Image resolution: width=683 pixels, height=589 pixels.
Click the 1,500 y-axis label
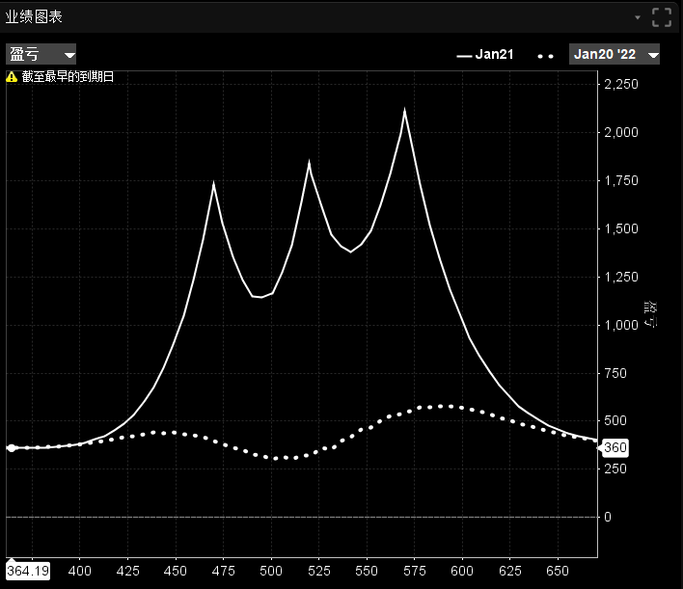pyautogui.click(x=621, y=228)
